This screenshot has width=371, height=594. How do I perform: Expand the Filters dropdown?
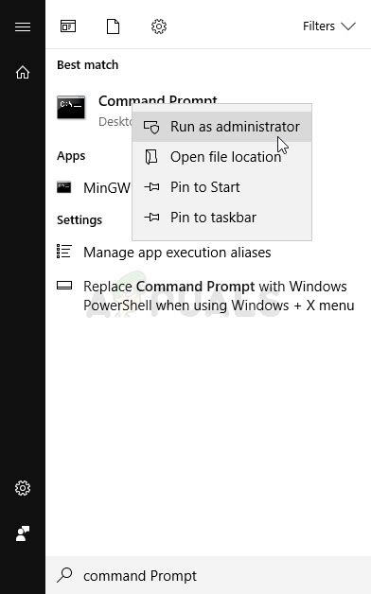pyautogui.click(x=329, y=26)
